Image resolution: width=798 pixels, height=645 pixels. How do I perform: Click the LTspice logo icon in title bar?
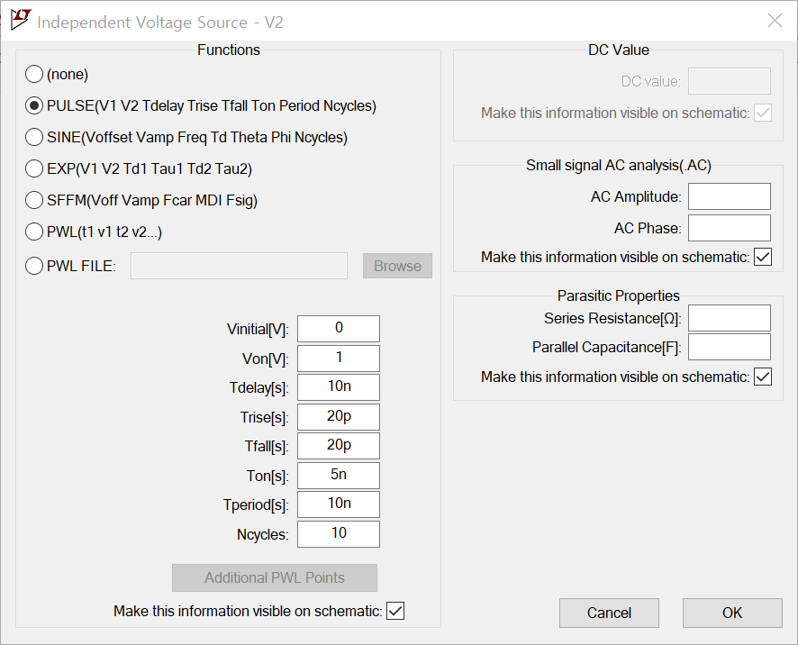pos(21,20)
